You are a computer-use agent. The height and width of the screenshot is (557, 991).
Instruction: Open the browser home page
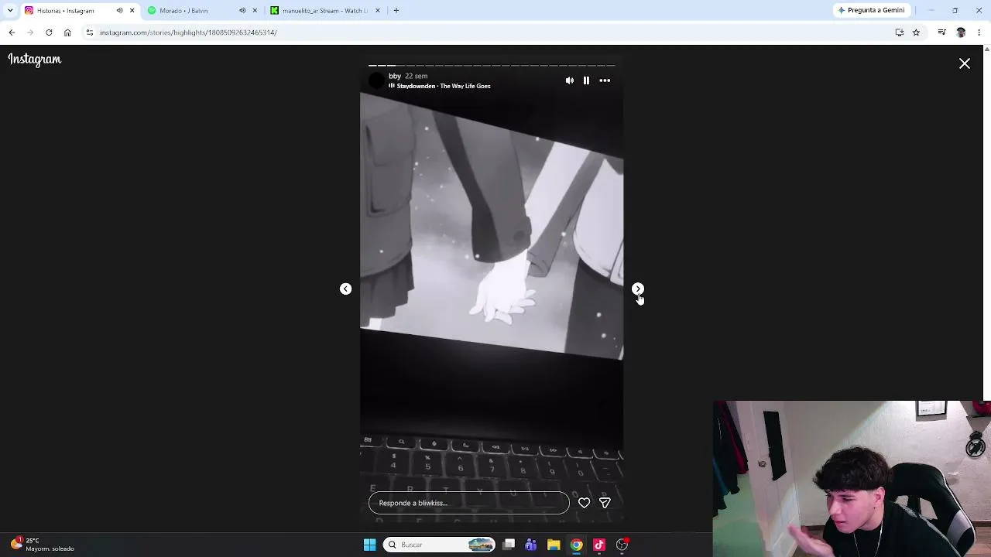[67, 32]
